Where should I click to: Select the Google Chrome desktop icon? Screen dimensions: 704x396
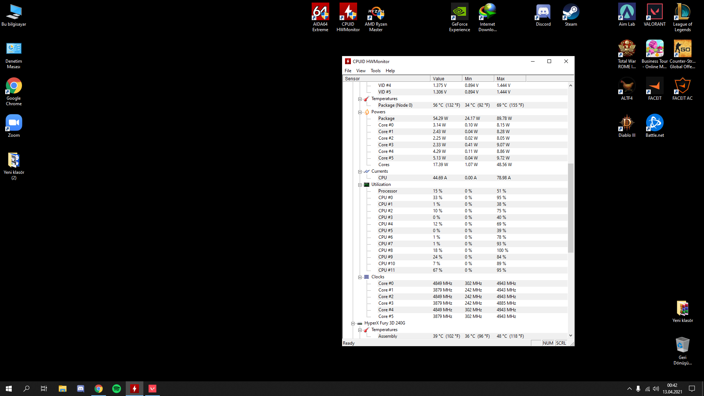click(14, 92)
